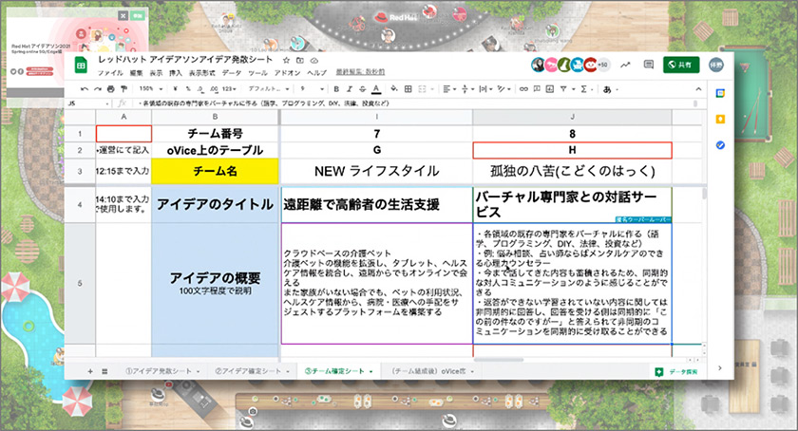798x431 pixels.
Task: Open the activity dashboard trend icon
Action: 624,65
